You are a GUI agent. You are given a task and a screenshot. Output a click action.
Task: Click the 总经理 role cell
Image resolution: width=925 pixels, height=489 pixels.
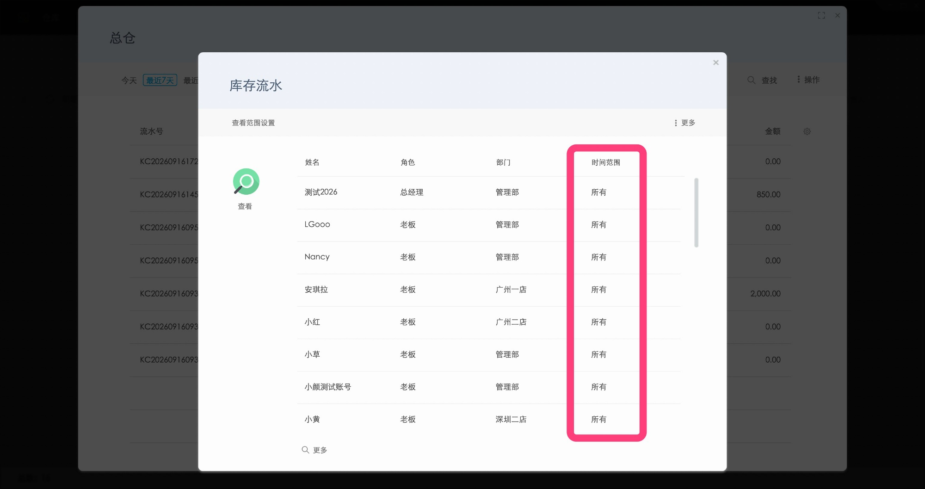412,192
